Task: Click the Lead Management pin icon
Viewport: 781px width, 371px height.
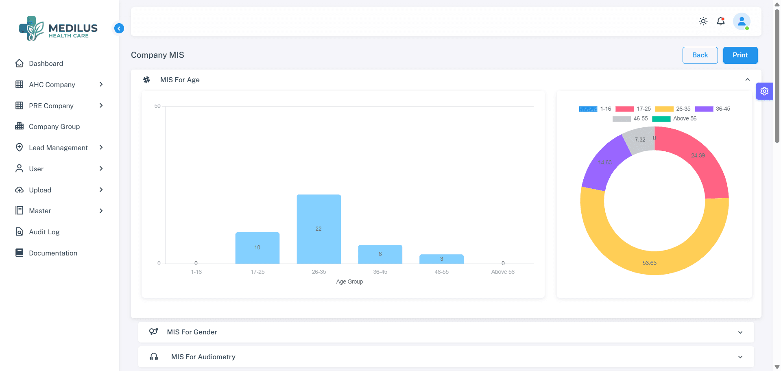Action: tap(19, 147)
